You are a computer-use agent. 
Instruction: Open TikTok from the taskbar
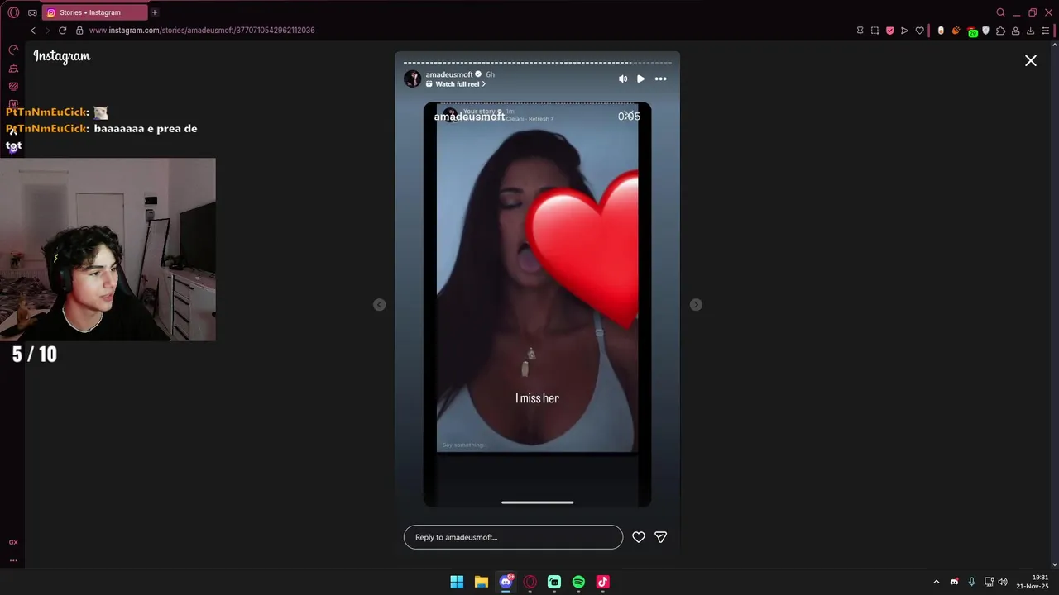(602, 582)
